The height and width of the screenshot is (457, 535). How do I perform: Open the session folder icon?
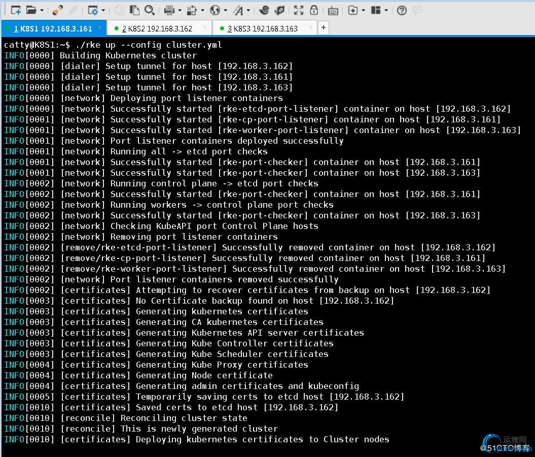[x=31, y=10]
